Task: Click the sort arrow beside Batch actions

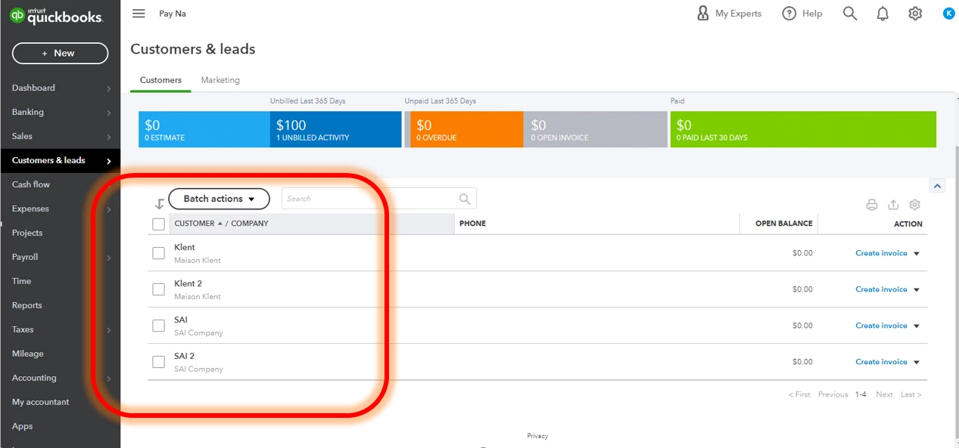Action: coord(159,203)
